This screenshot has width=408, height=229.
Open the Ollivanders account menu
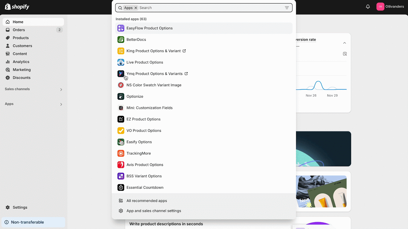390,7
